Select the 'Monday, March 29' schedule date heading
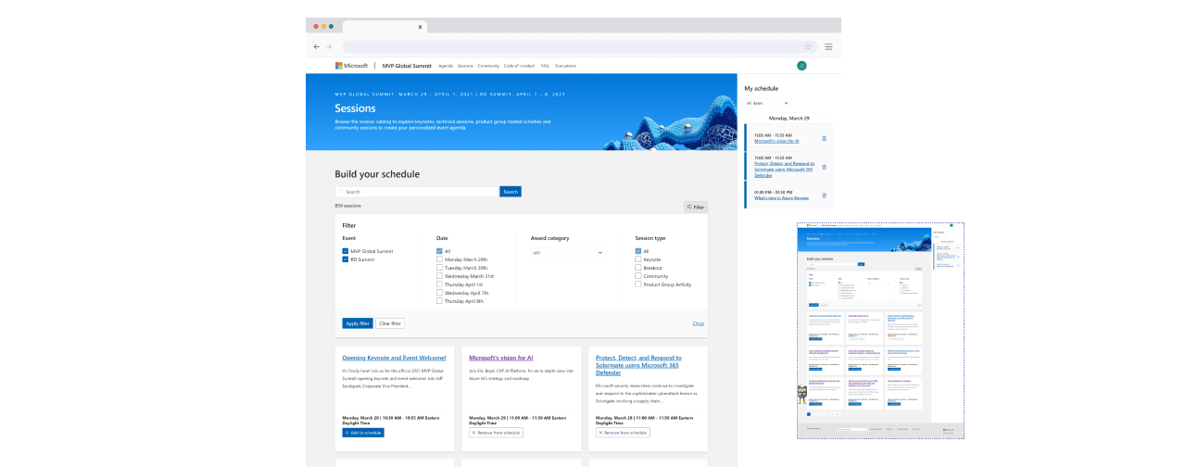Image resolution: width=1186 pixels, height=467 pixels. [x=789, y=119]
